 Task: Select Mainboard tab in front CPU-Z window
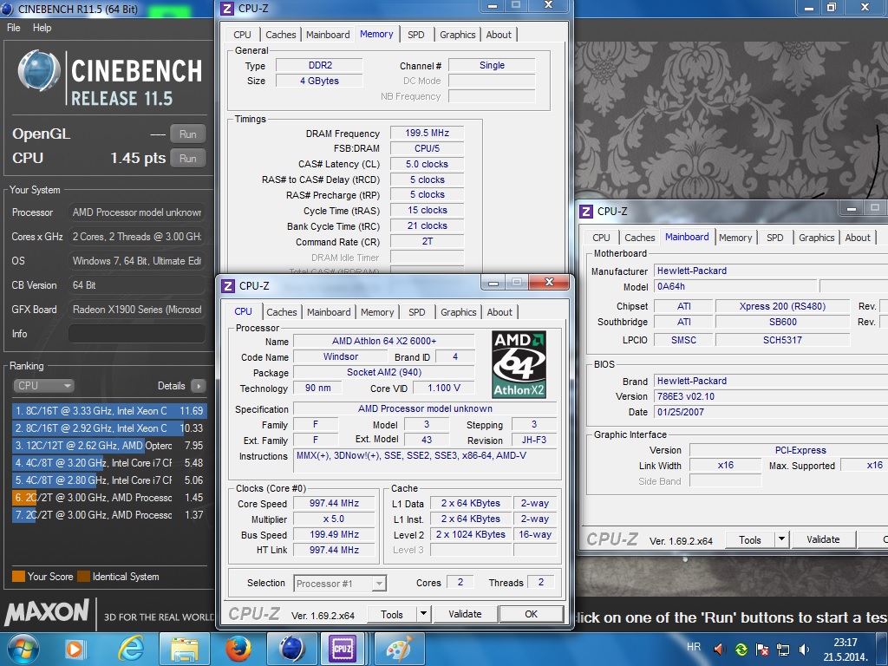[329, 312]
